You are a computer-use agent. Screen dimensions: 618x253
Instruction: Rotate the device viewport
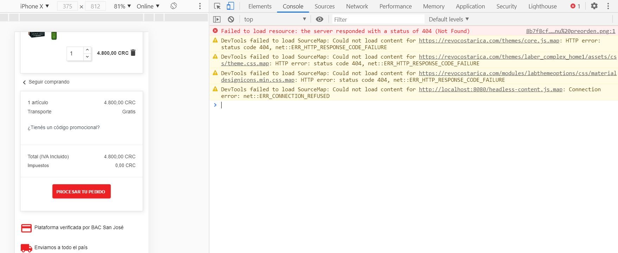click(x=173, y=6)
